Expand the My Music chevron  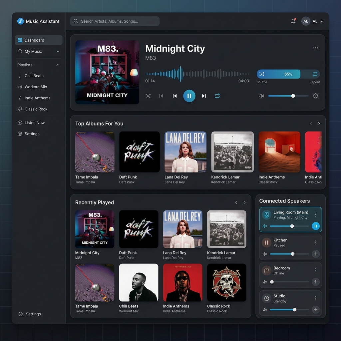[x=58, y=51]
